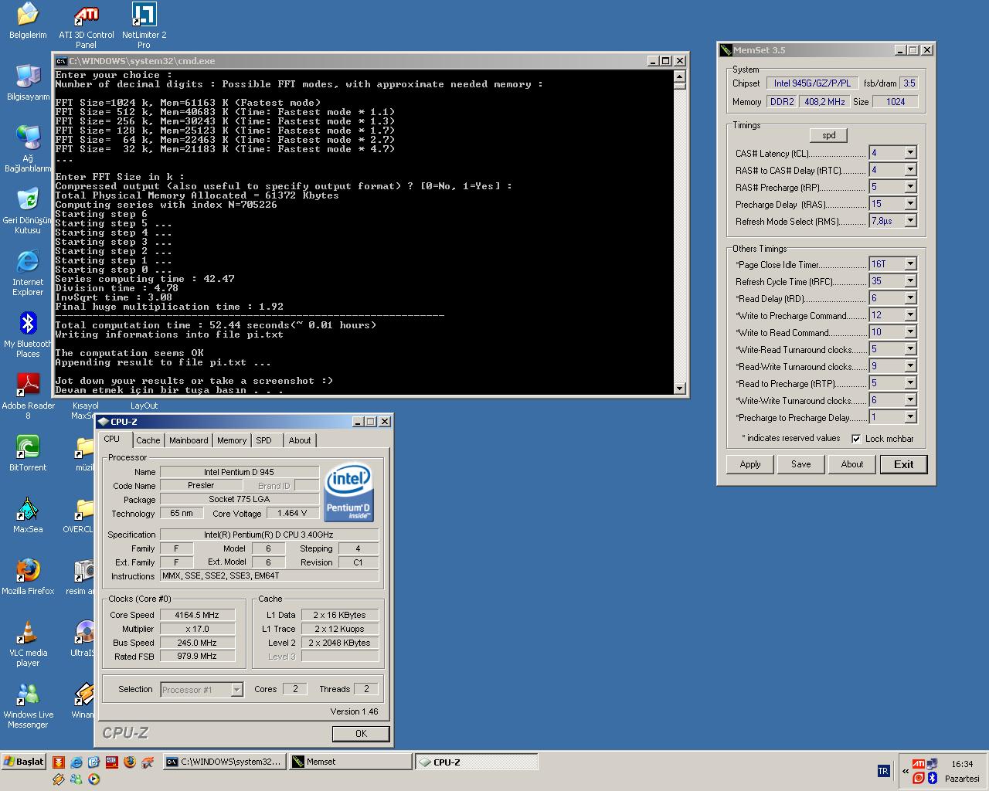Select Windows Live Messenger desktop icon
Viewport: 989px width, 791px height.
click(x=28, y=705)
